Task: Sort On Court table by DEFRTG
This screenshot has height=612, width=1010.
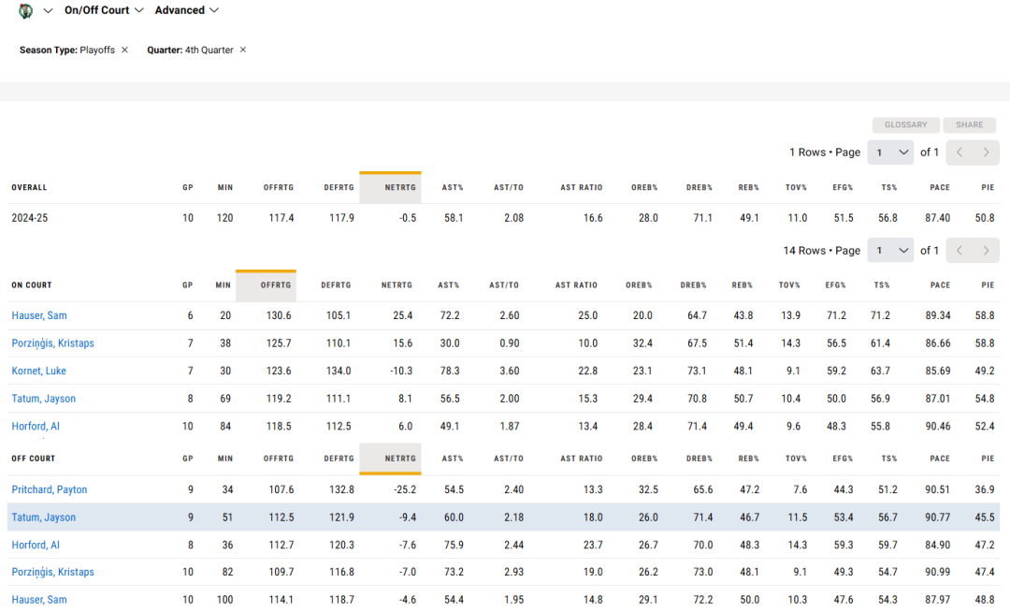Action: click(336, 284)
